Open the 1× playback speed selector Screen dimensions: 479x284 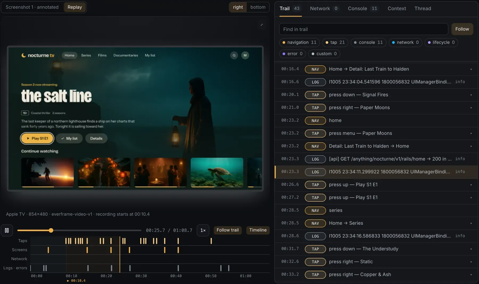[x=203, y=230]
